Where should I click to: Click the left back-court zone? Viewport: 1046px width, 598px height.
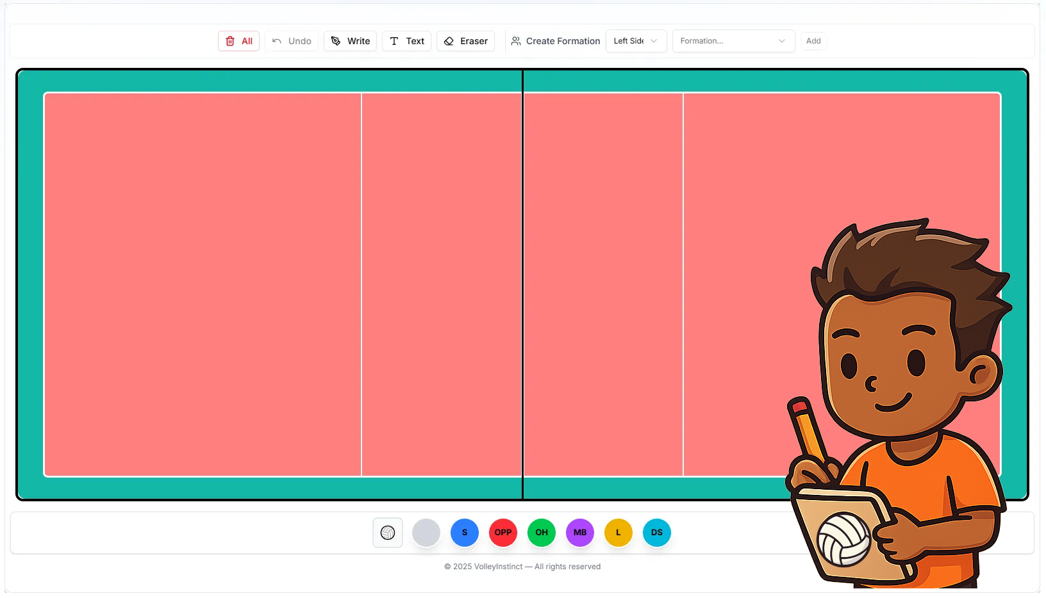pos(203,285)
